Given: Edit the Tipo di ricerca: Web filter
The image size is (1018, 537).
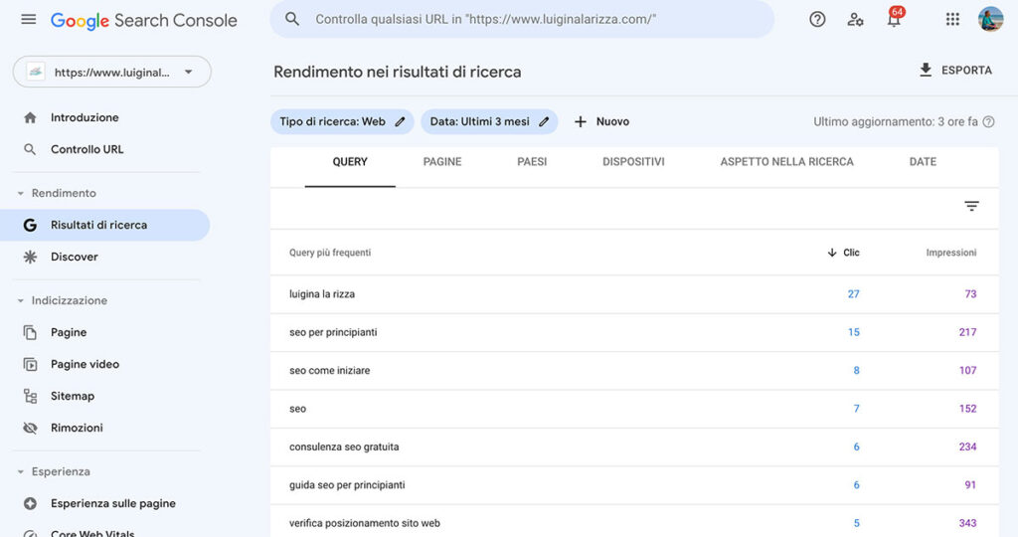Looking at the screenshot, I should pos(342,121).
